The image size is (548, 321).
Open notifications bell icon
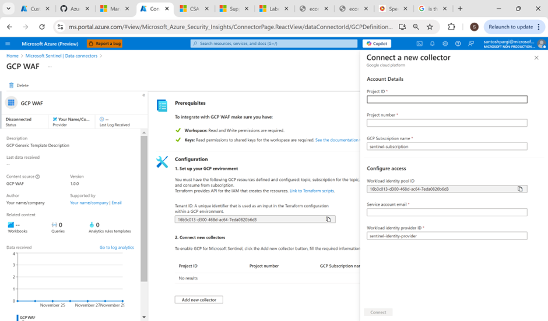[x=433, y=44]
